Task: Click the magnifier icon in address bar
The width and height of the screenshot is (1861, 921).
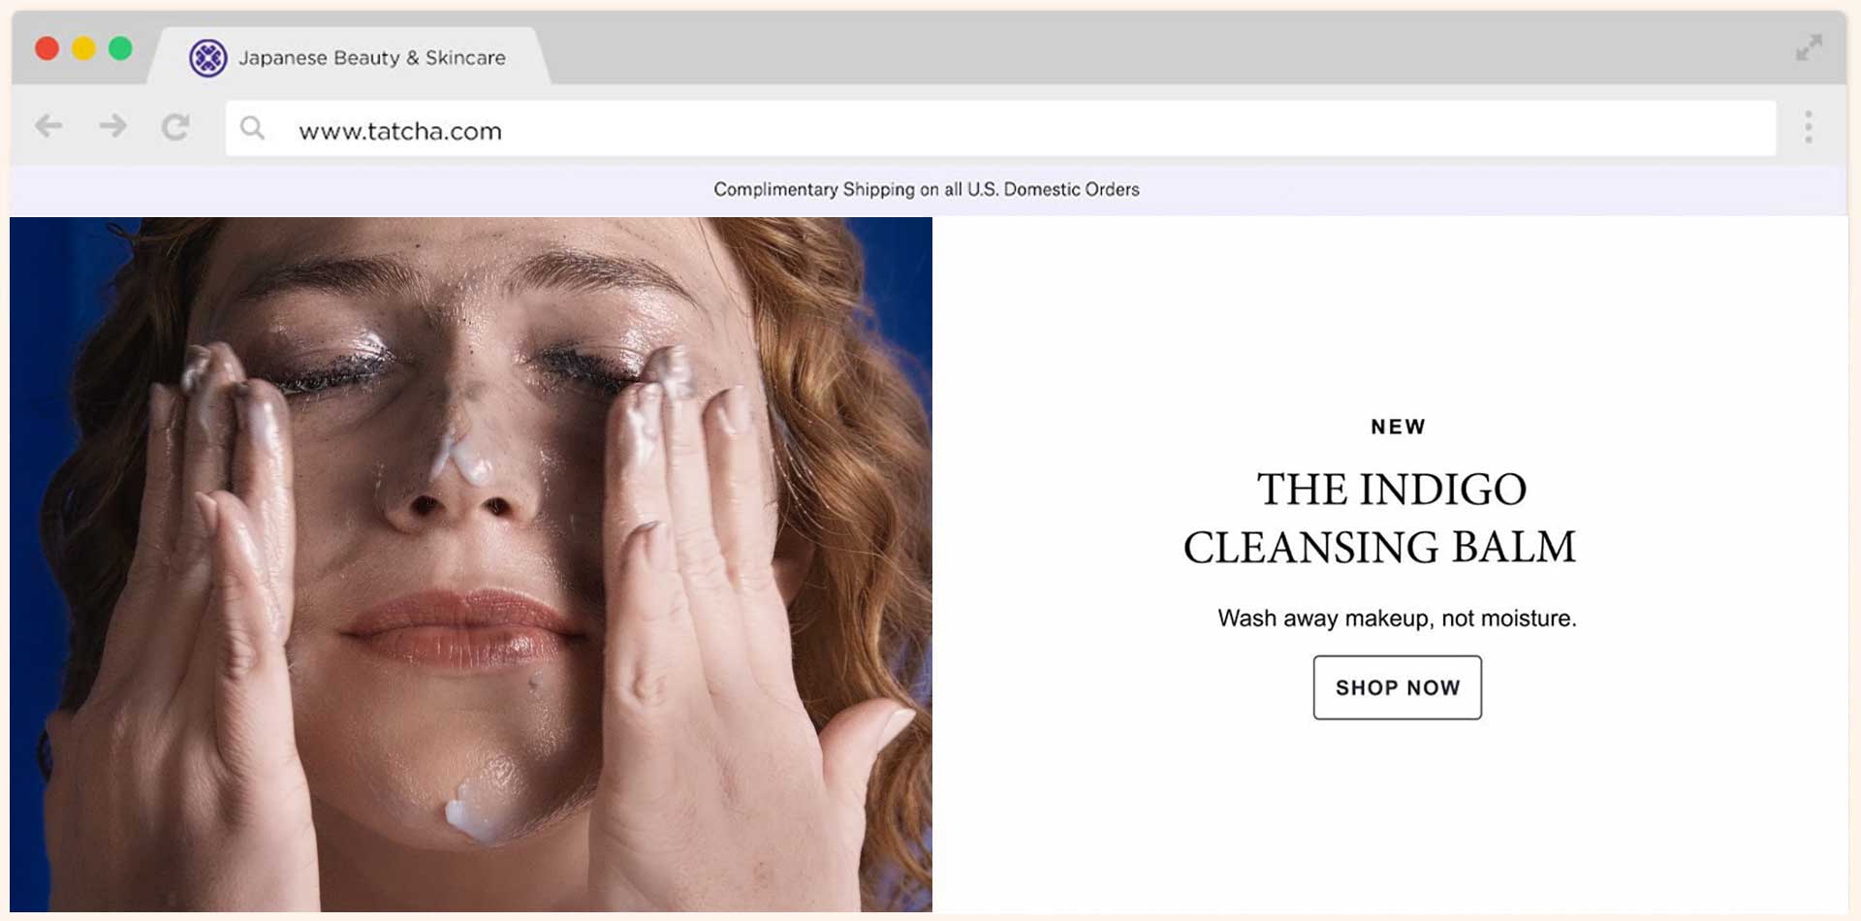Action: tap(252, 128)
